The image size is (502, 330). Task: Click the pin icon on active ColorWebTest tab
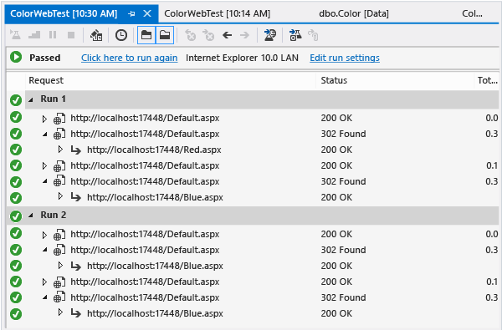coord(131,13)
